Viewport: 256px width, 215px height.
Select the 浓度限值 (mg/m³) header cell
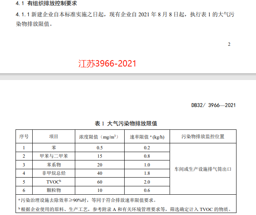coord(100,137)
